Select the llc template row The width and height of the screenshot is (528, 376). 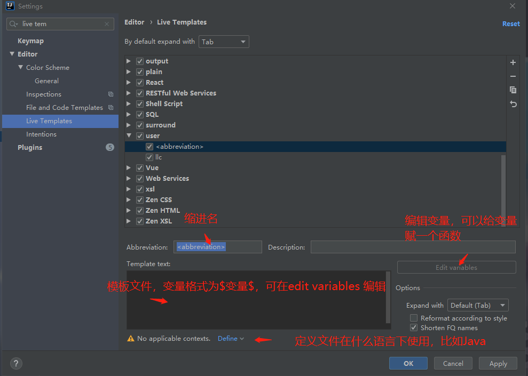315,157
